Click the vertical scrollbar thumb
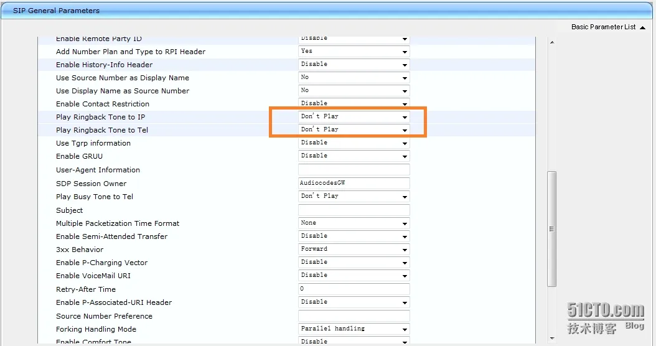656x346 pixels. point(552,229)
